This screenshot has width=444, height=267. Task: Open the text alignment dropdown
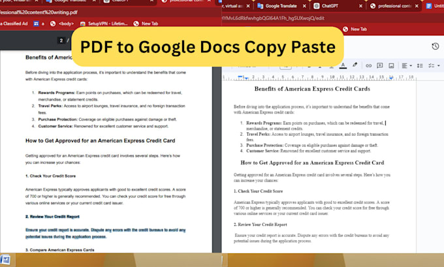pyautogui.click(x=407, y=66)
